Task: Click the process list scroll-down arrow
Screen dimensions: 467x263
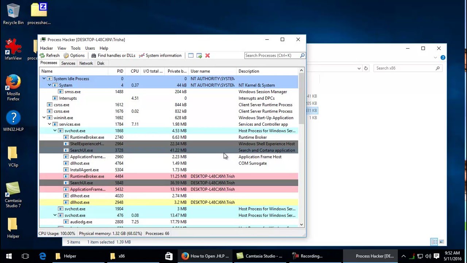Action: tap(301, 224)
